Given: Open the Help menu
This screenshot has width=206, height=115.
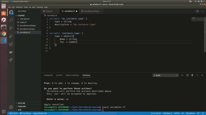Looking at the screenshot, I should tap(46, 7).
